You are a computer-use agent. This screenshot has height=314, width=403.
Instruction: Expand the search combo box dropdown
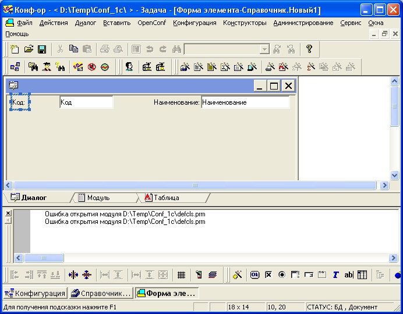click(264, 50)
